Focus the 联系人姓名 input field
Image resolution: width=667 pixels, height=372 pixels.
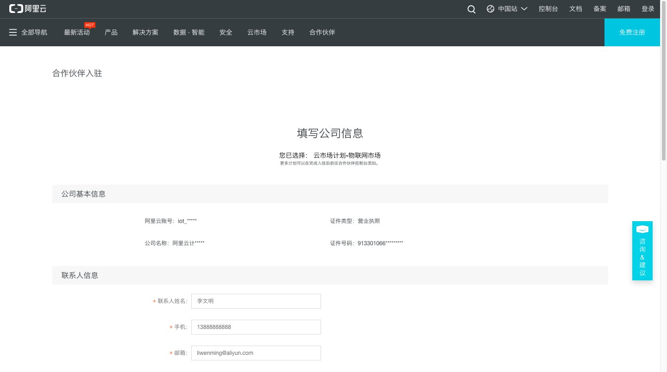(256, 301)
